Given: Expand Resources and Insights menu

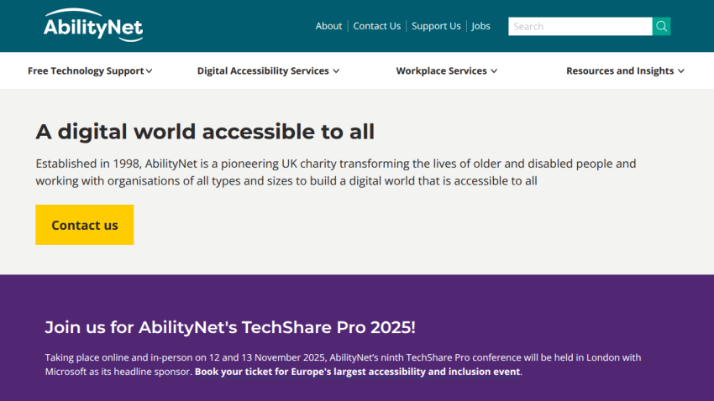Looking at the screenshot, I should coord(625,71).
